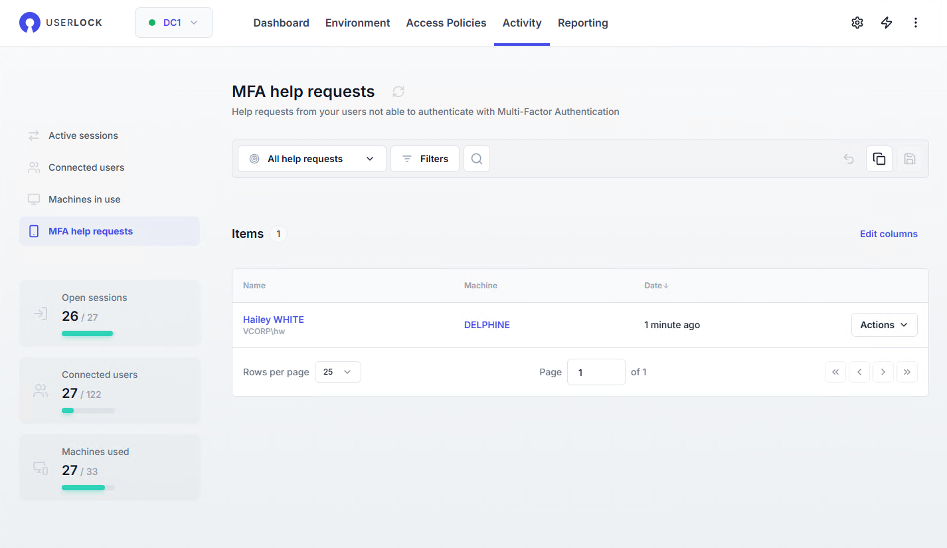Click the page number input field
The image size is (947, 548).
[x=596, y=372]
